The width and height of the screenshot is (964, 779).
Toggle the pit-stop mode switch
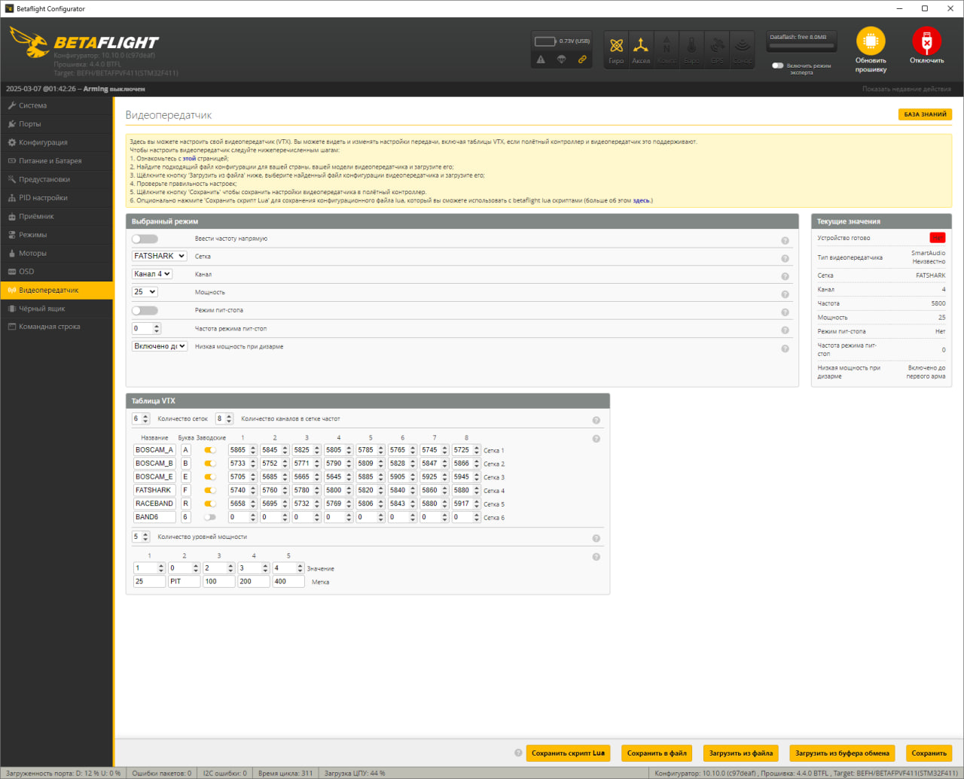pos(145,310)
